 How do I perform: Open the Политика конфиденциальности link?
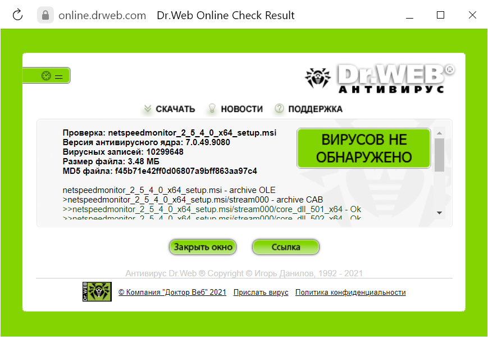click(x=350, y=292)
